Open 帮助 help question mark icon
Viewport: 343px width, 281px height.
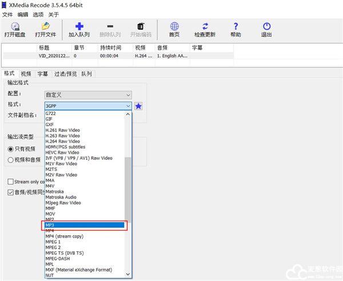(236, 26)
